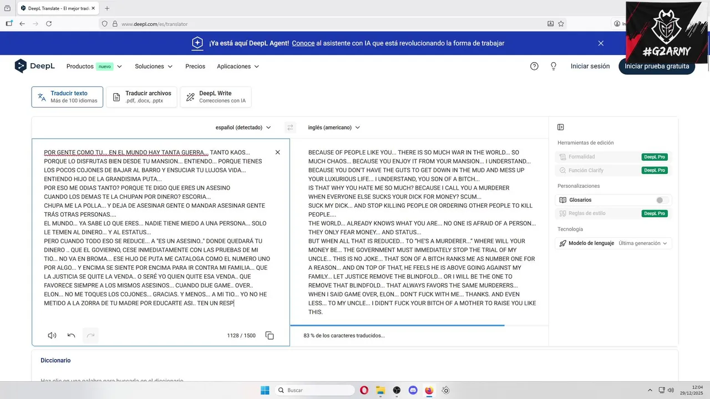Click the Iniciar sesión link
Screen dimensions: 710x399
coord(590,66)
